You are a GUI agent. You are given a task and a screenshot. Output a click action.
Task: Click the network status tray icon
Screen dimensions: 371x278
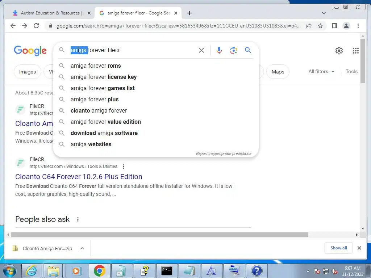[326, 271]
